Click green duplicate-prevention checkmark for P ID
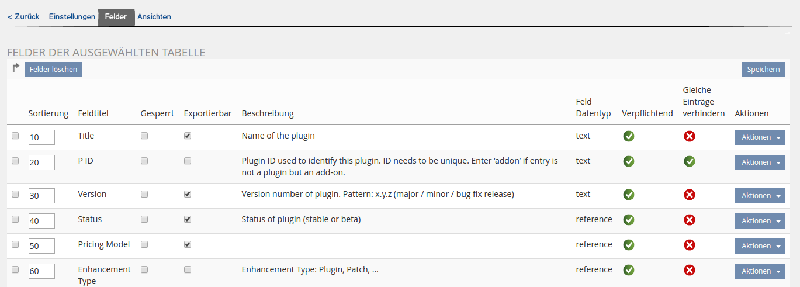This screenshot has width=800, height=287. [690, 161]
